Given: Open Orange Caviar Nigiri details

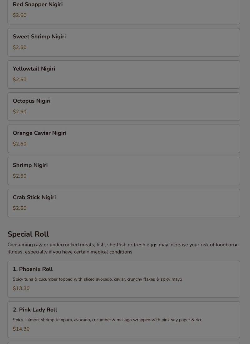Looking at the screenshot, I should coord(123,139).
